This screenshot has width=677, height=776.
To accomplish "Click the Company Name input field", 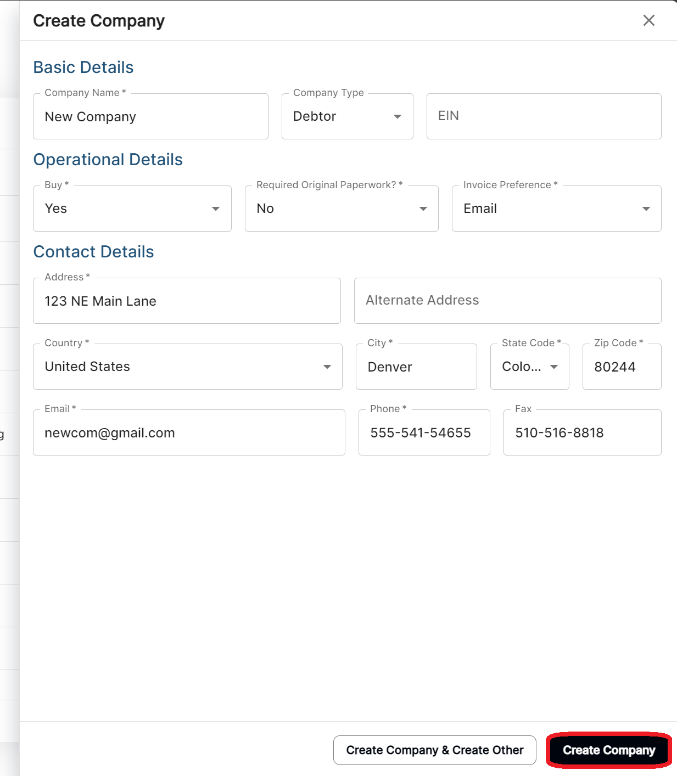I will (150, 116).
